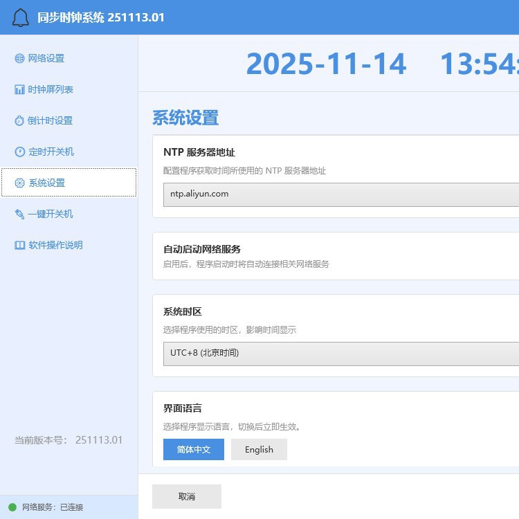This screenshot has height=519, width=519.
Task: Click the 当前版本号 251113.01 text
Action: [69, 440]
